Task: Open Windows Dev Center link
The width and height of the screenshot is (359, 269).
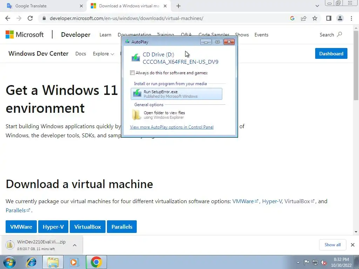Action: point(39,54)
